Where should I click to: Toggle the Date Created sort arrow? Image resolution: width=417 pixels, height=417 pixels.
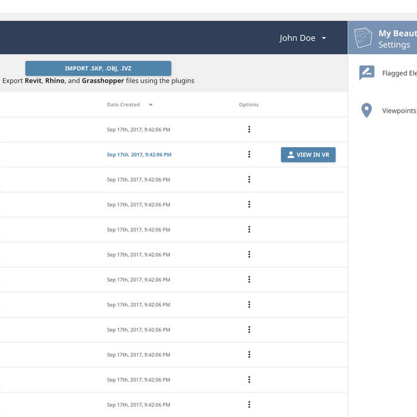click(151, 105)
